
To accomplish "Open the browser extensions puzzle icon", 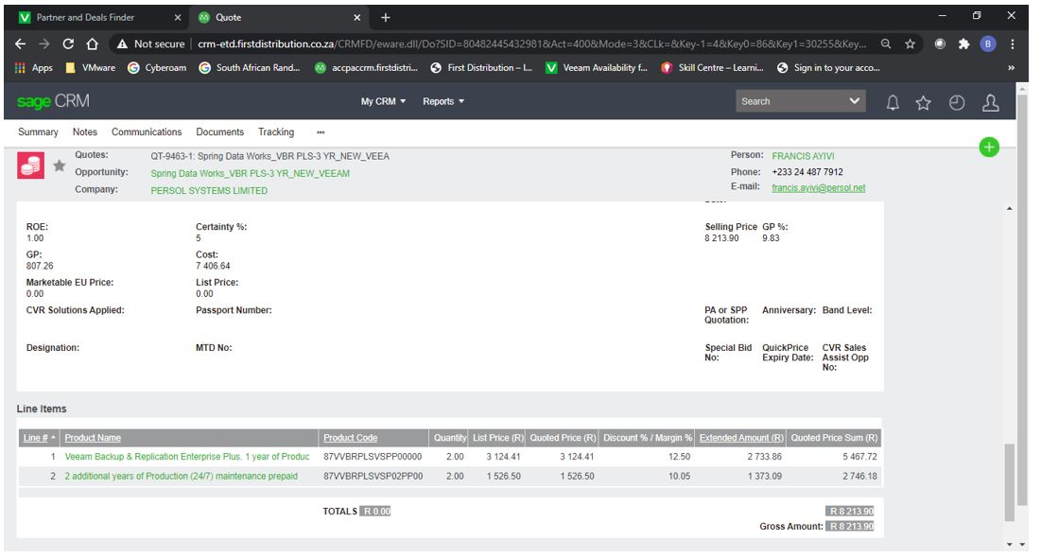I will coord(963,44).
